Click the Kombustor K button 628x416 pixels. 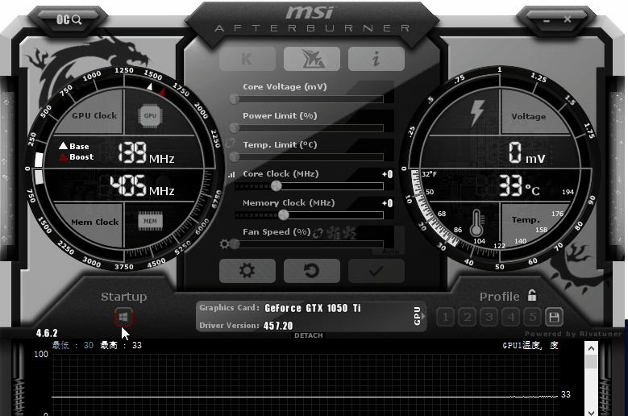coord(247,59)
